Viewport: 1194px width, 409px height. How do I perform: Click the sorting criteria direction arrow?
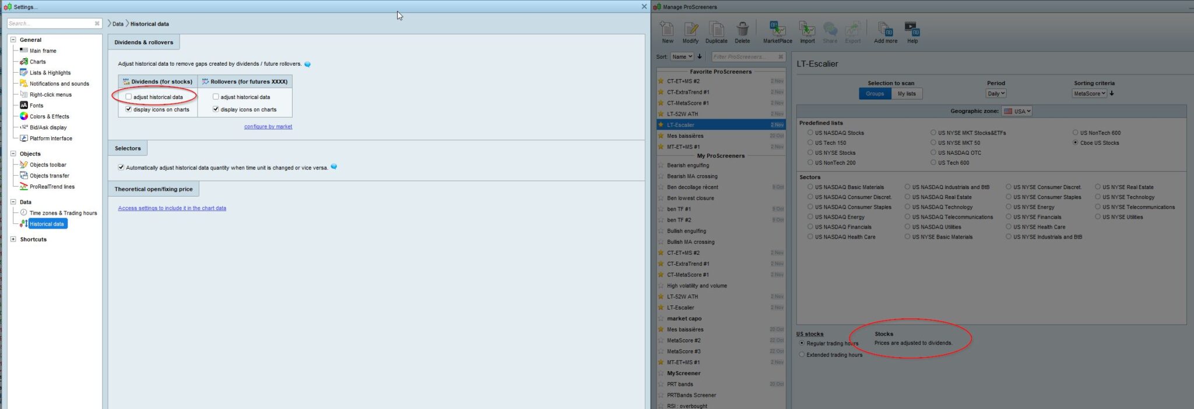1112,93
